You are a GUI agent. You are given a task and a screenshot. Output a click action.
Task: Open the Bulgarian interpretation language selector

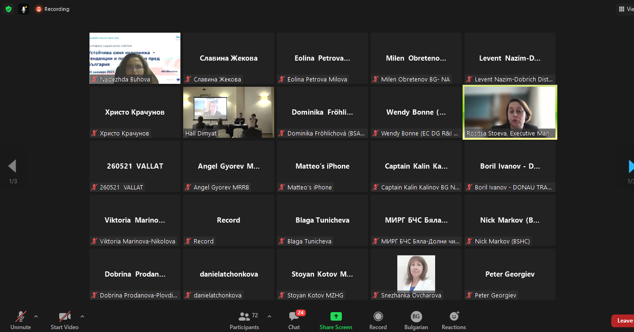pos(416,320)
